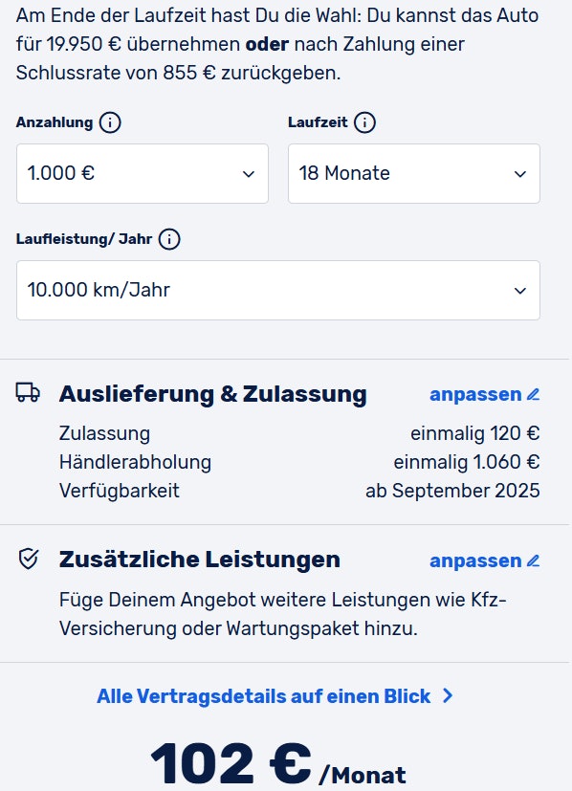572x791 pixels.
Task: Click the pencil icon next to Auslieferung anpassen
Action: [533, 393]
